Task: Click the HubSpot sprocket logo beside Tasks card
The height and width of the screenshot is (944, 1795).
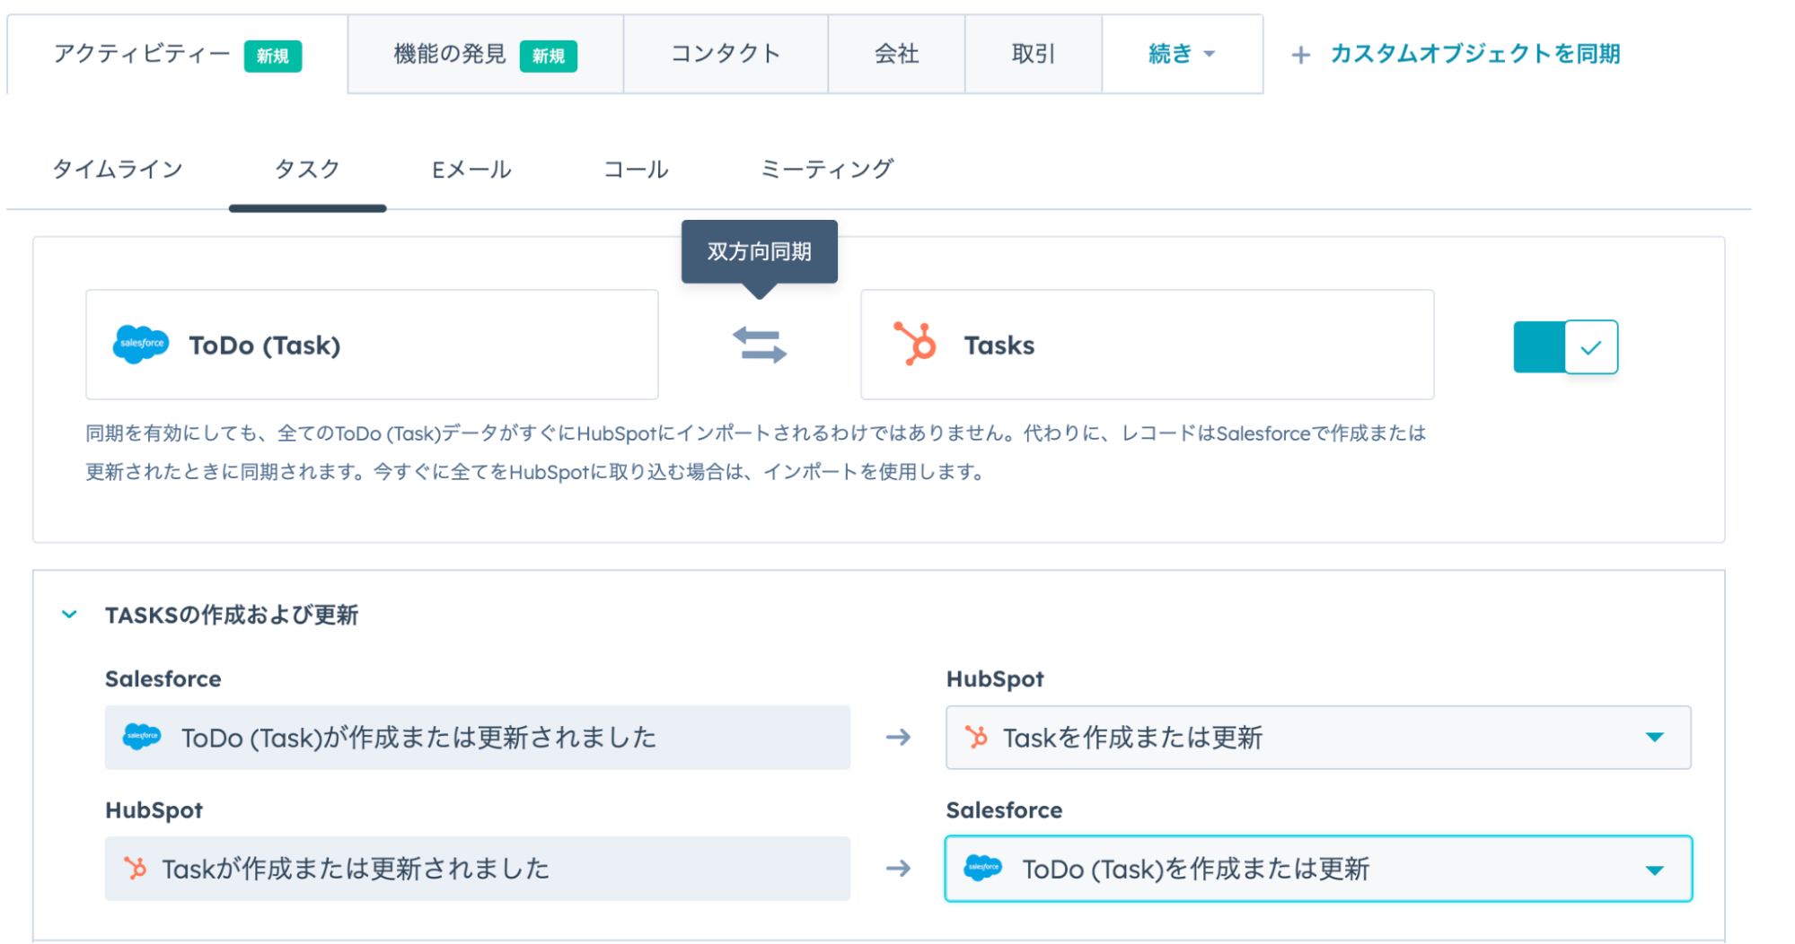Action: click(915, 344)
